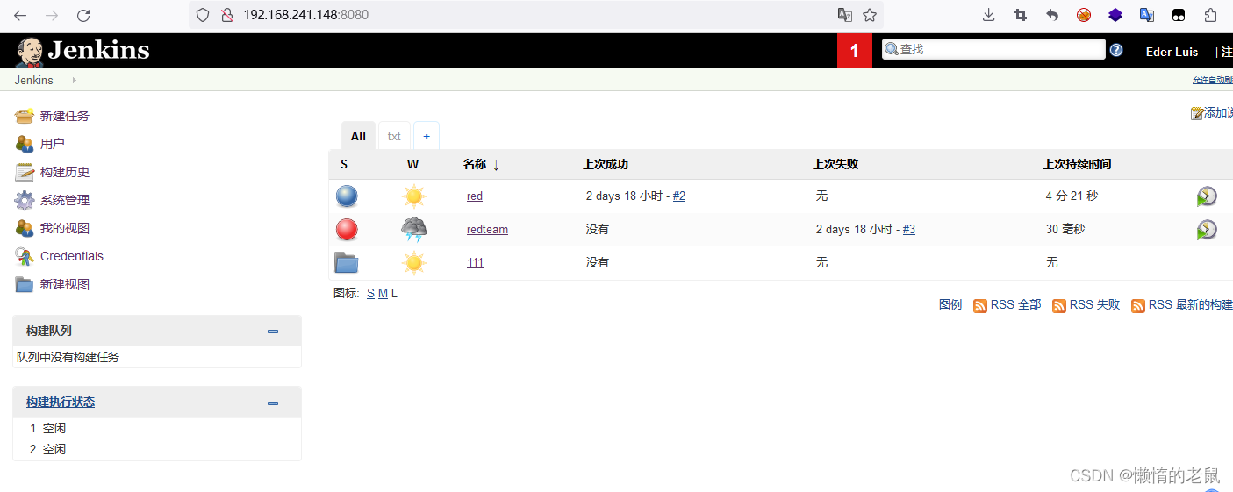
Task: Open 用户 sidebar link
Action: pyautogui.click(x=53, y=144)
